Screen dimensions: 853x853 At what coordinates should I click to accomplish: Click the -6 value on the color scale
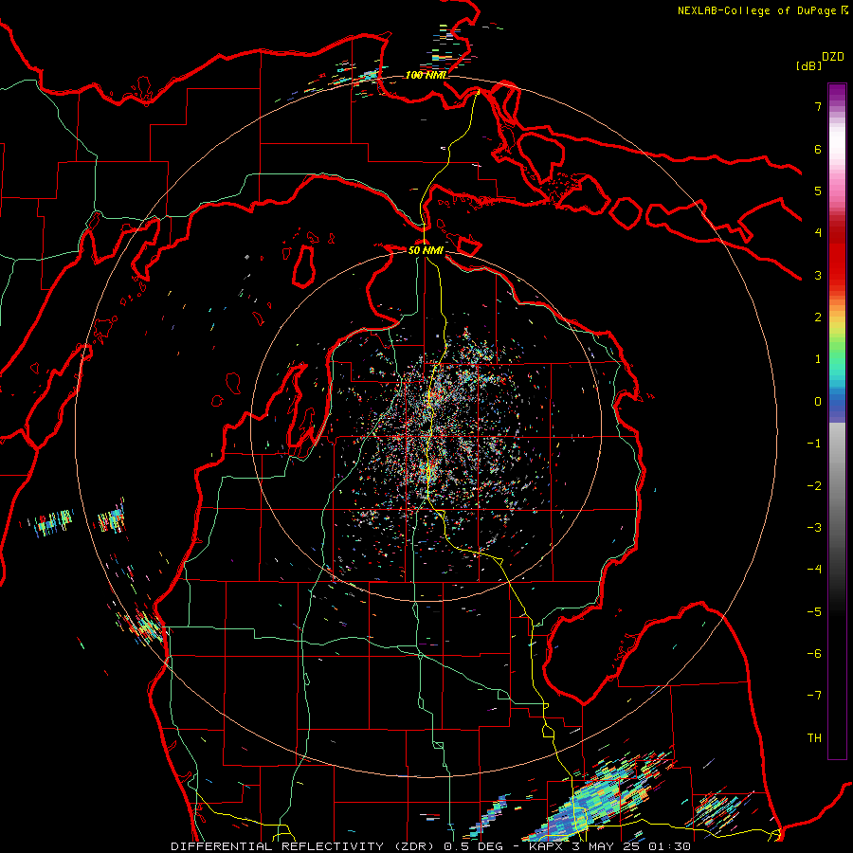coord(814,654)
